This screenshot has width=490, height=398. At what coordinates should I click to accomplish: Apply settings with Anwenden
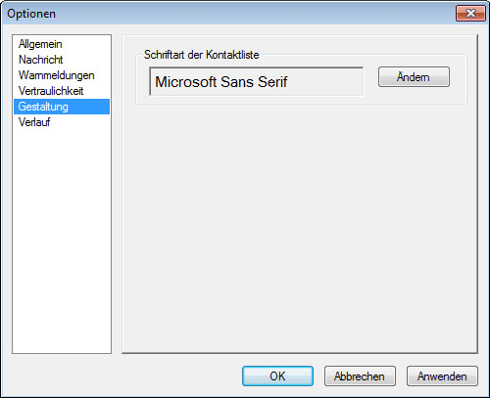(442, 376)
